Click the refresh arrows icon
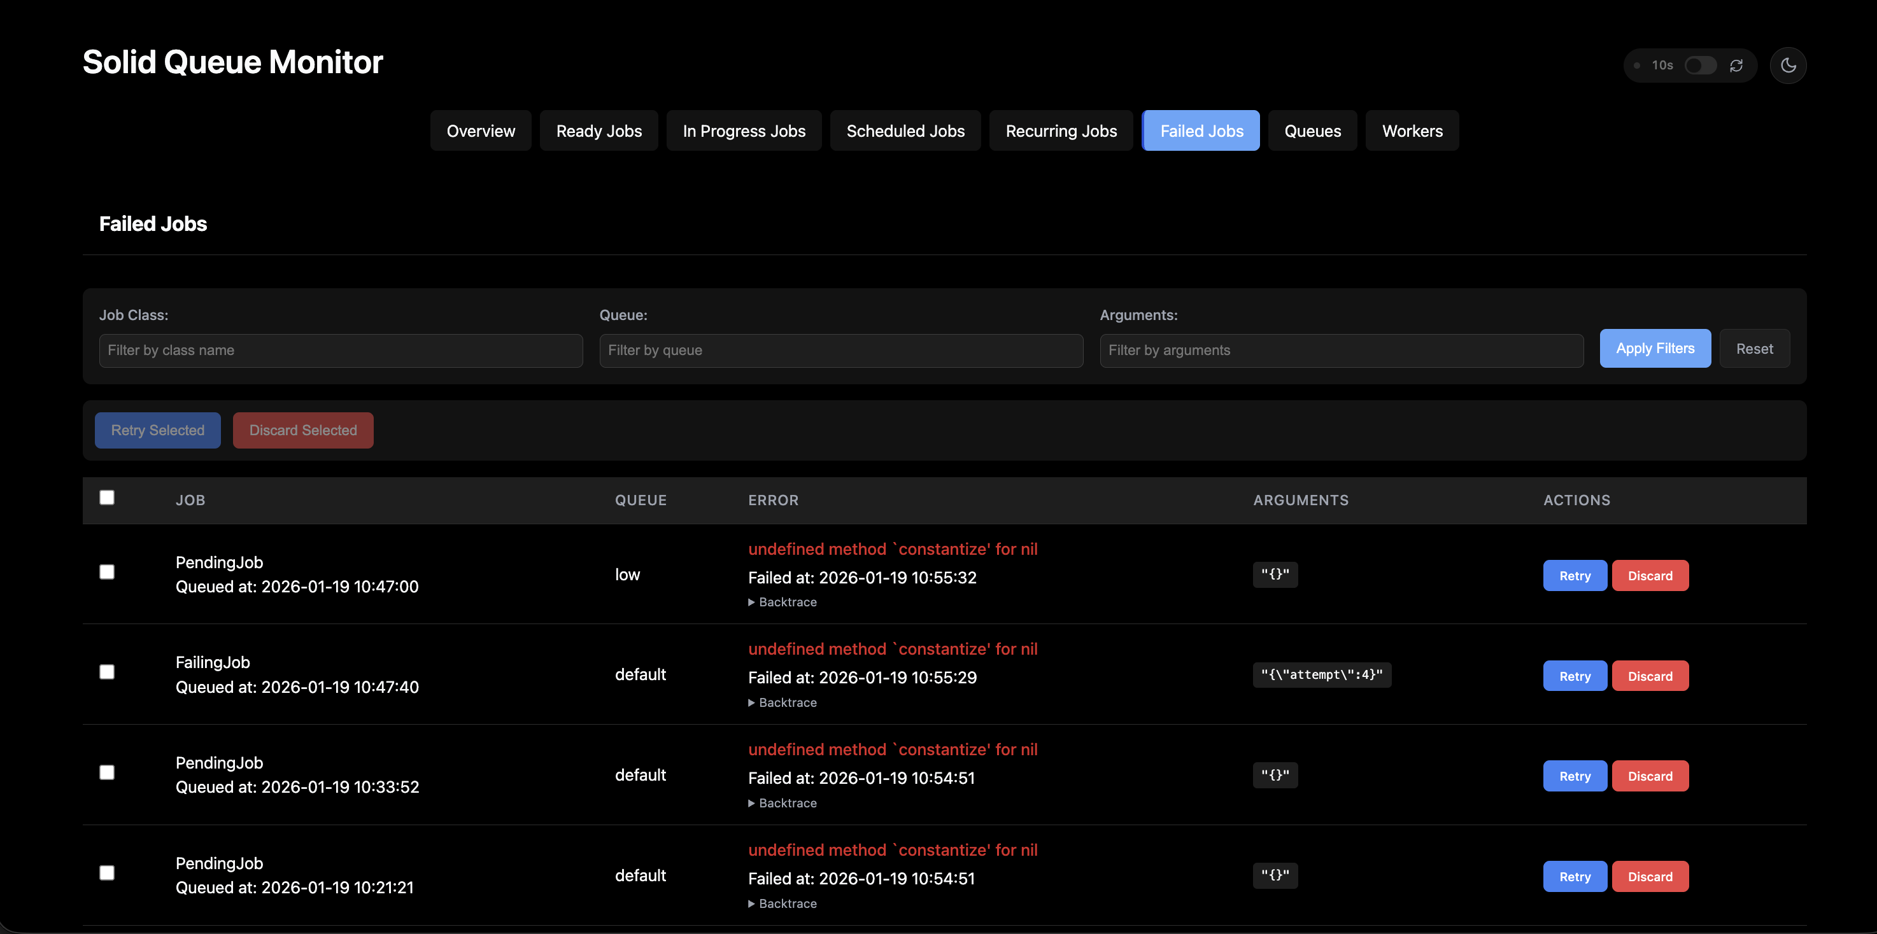 click(x=1736, y=66)
